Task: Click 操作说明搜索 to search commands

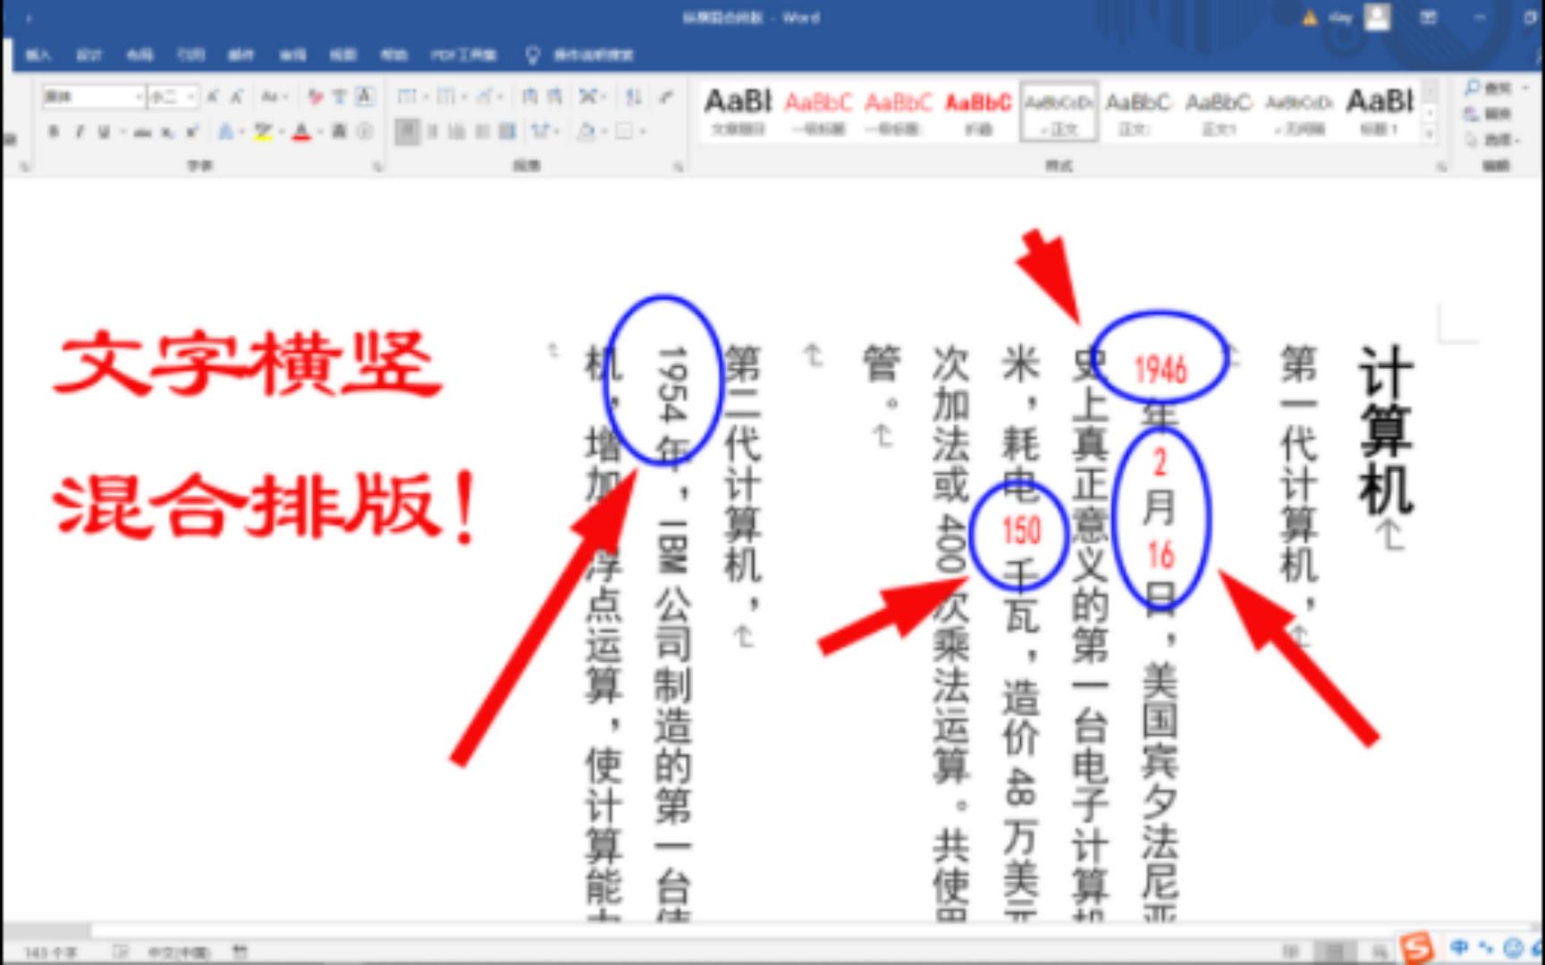Action: [x=590, y=55]
